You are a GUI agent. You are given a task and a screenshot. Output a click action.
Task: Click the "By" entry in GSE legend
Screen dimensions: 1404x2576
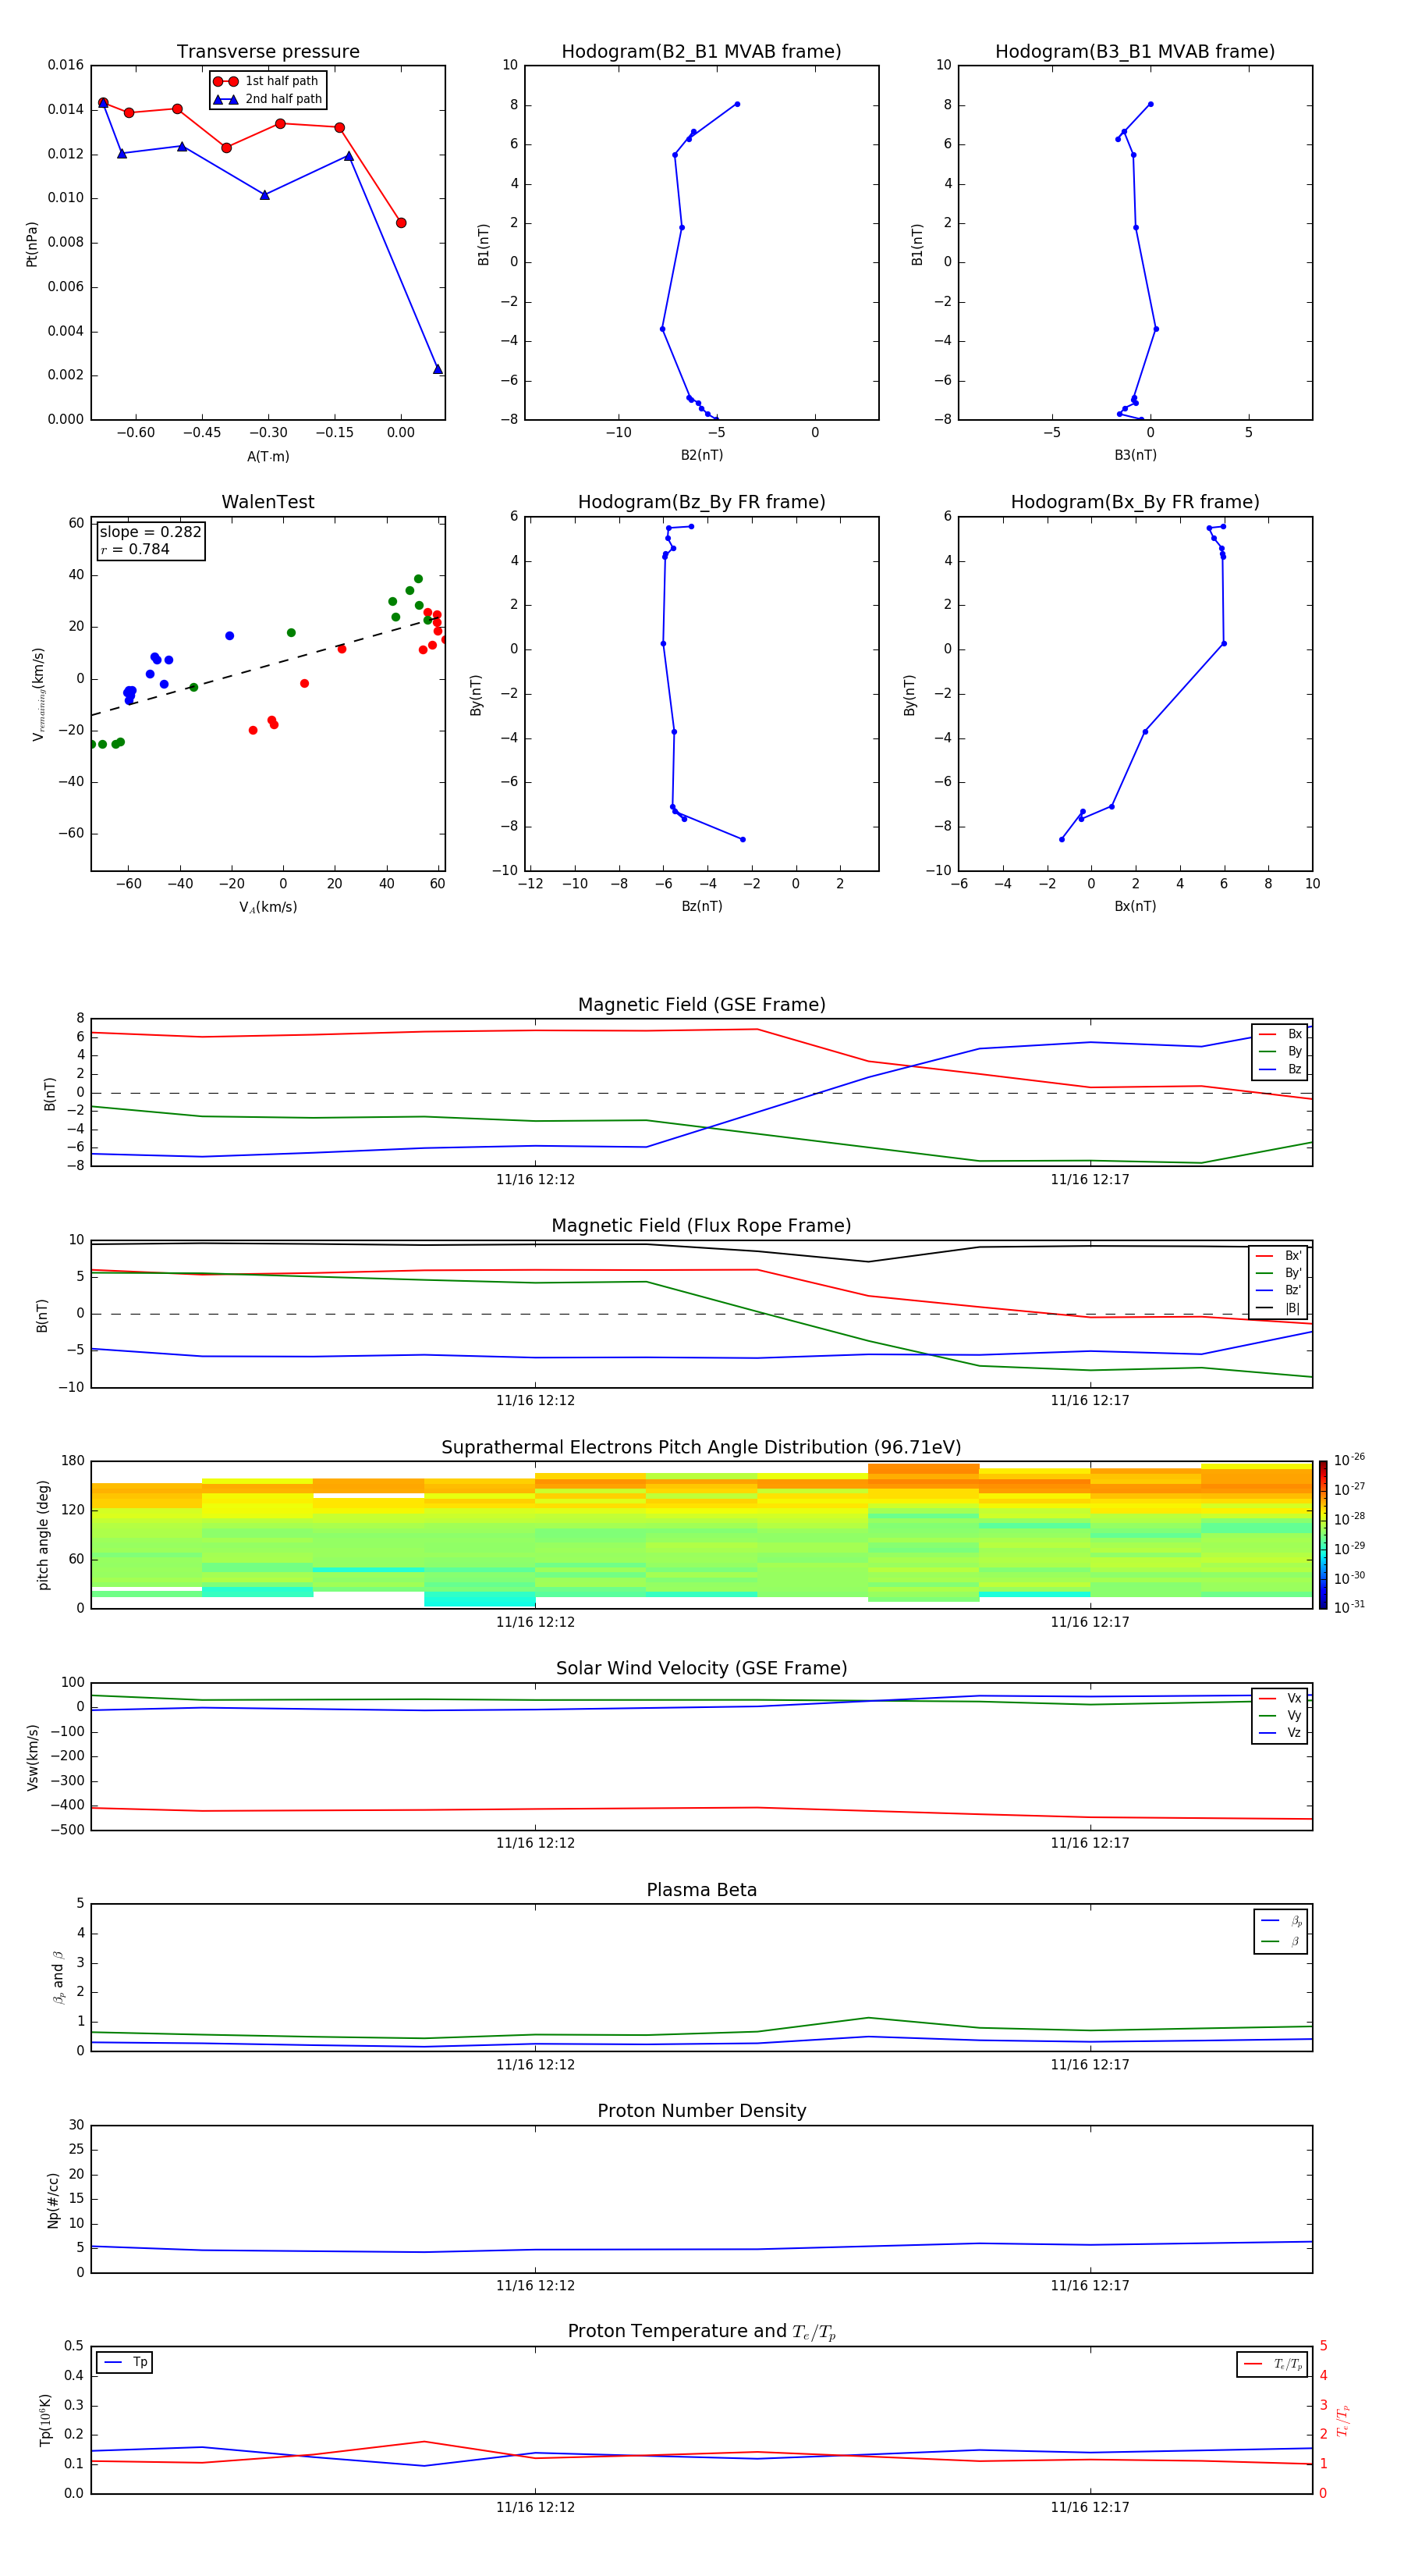click(1280, 1052)
